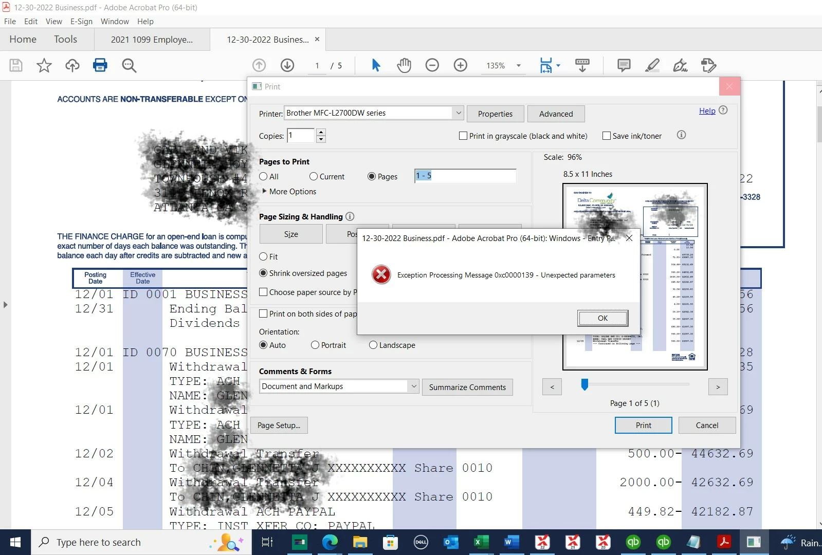Click Summarize Comments button
This screenshot has width=822, height=555.
click(x=467, y=387)
